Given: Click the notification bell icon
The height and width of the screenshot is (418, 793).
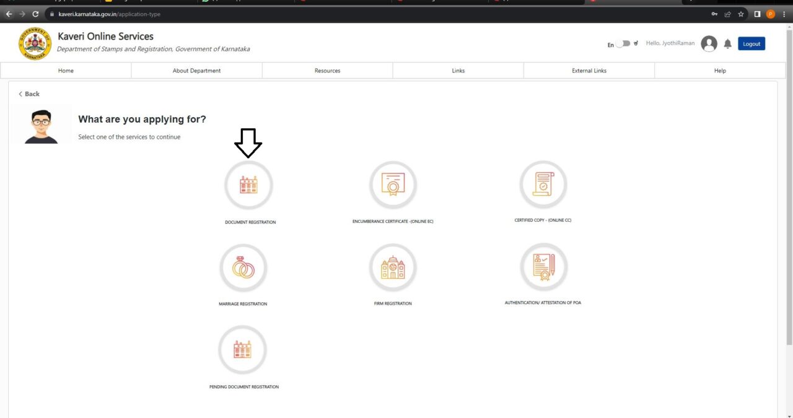Looking at the screenshot, I should click(727, 43).
